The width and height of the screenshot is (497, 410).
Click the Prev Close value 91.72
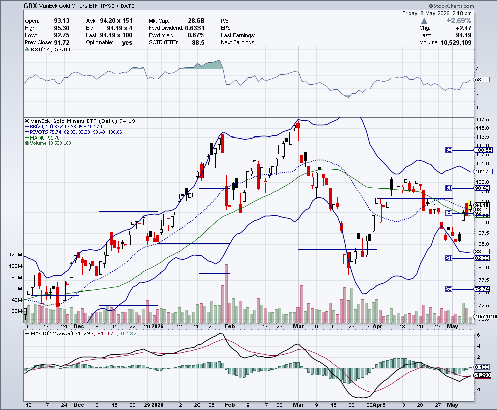coord(61,43)
